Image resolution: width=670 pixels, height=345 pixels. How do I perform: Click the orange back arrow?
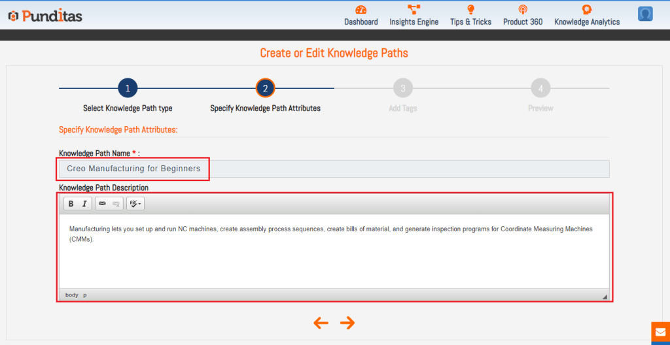(321, 322)
